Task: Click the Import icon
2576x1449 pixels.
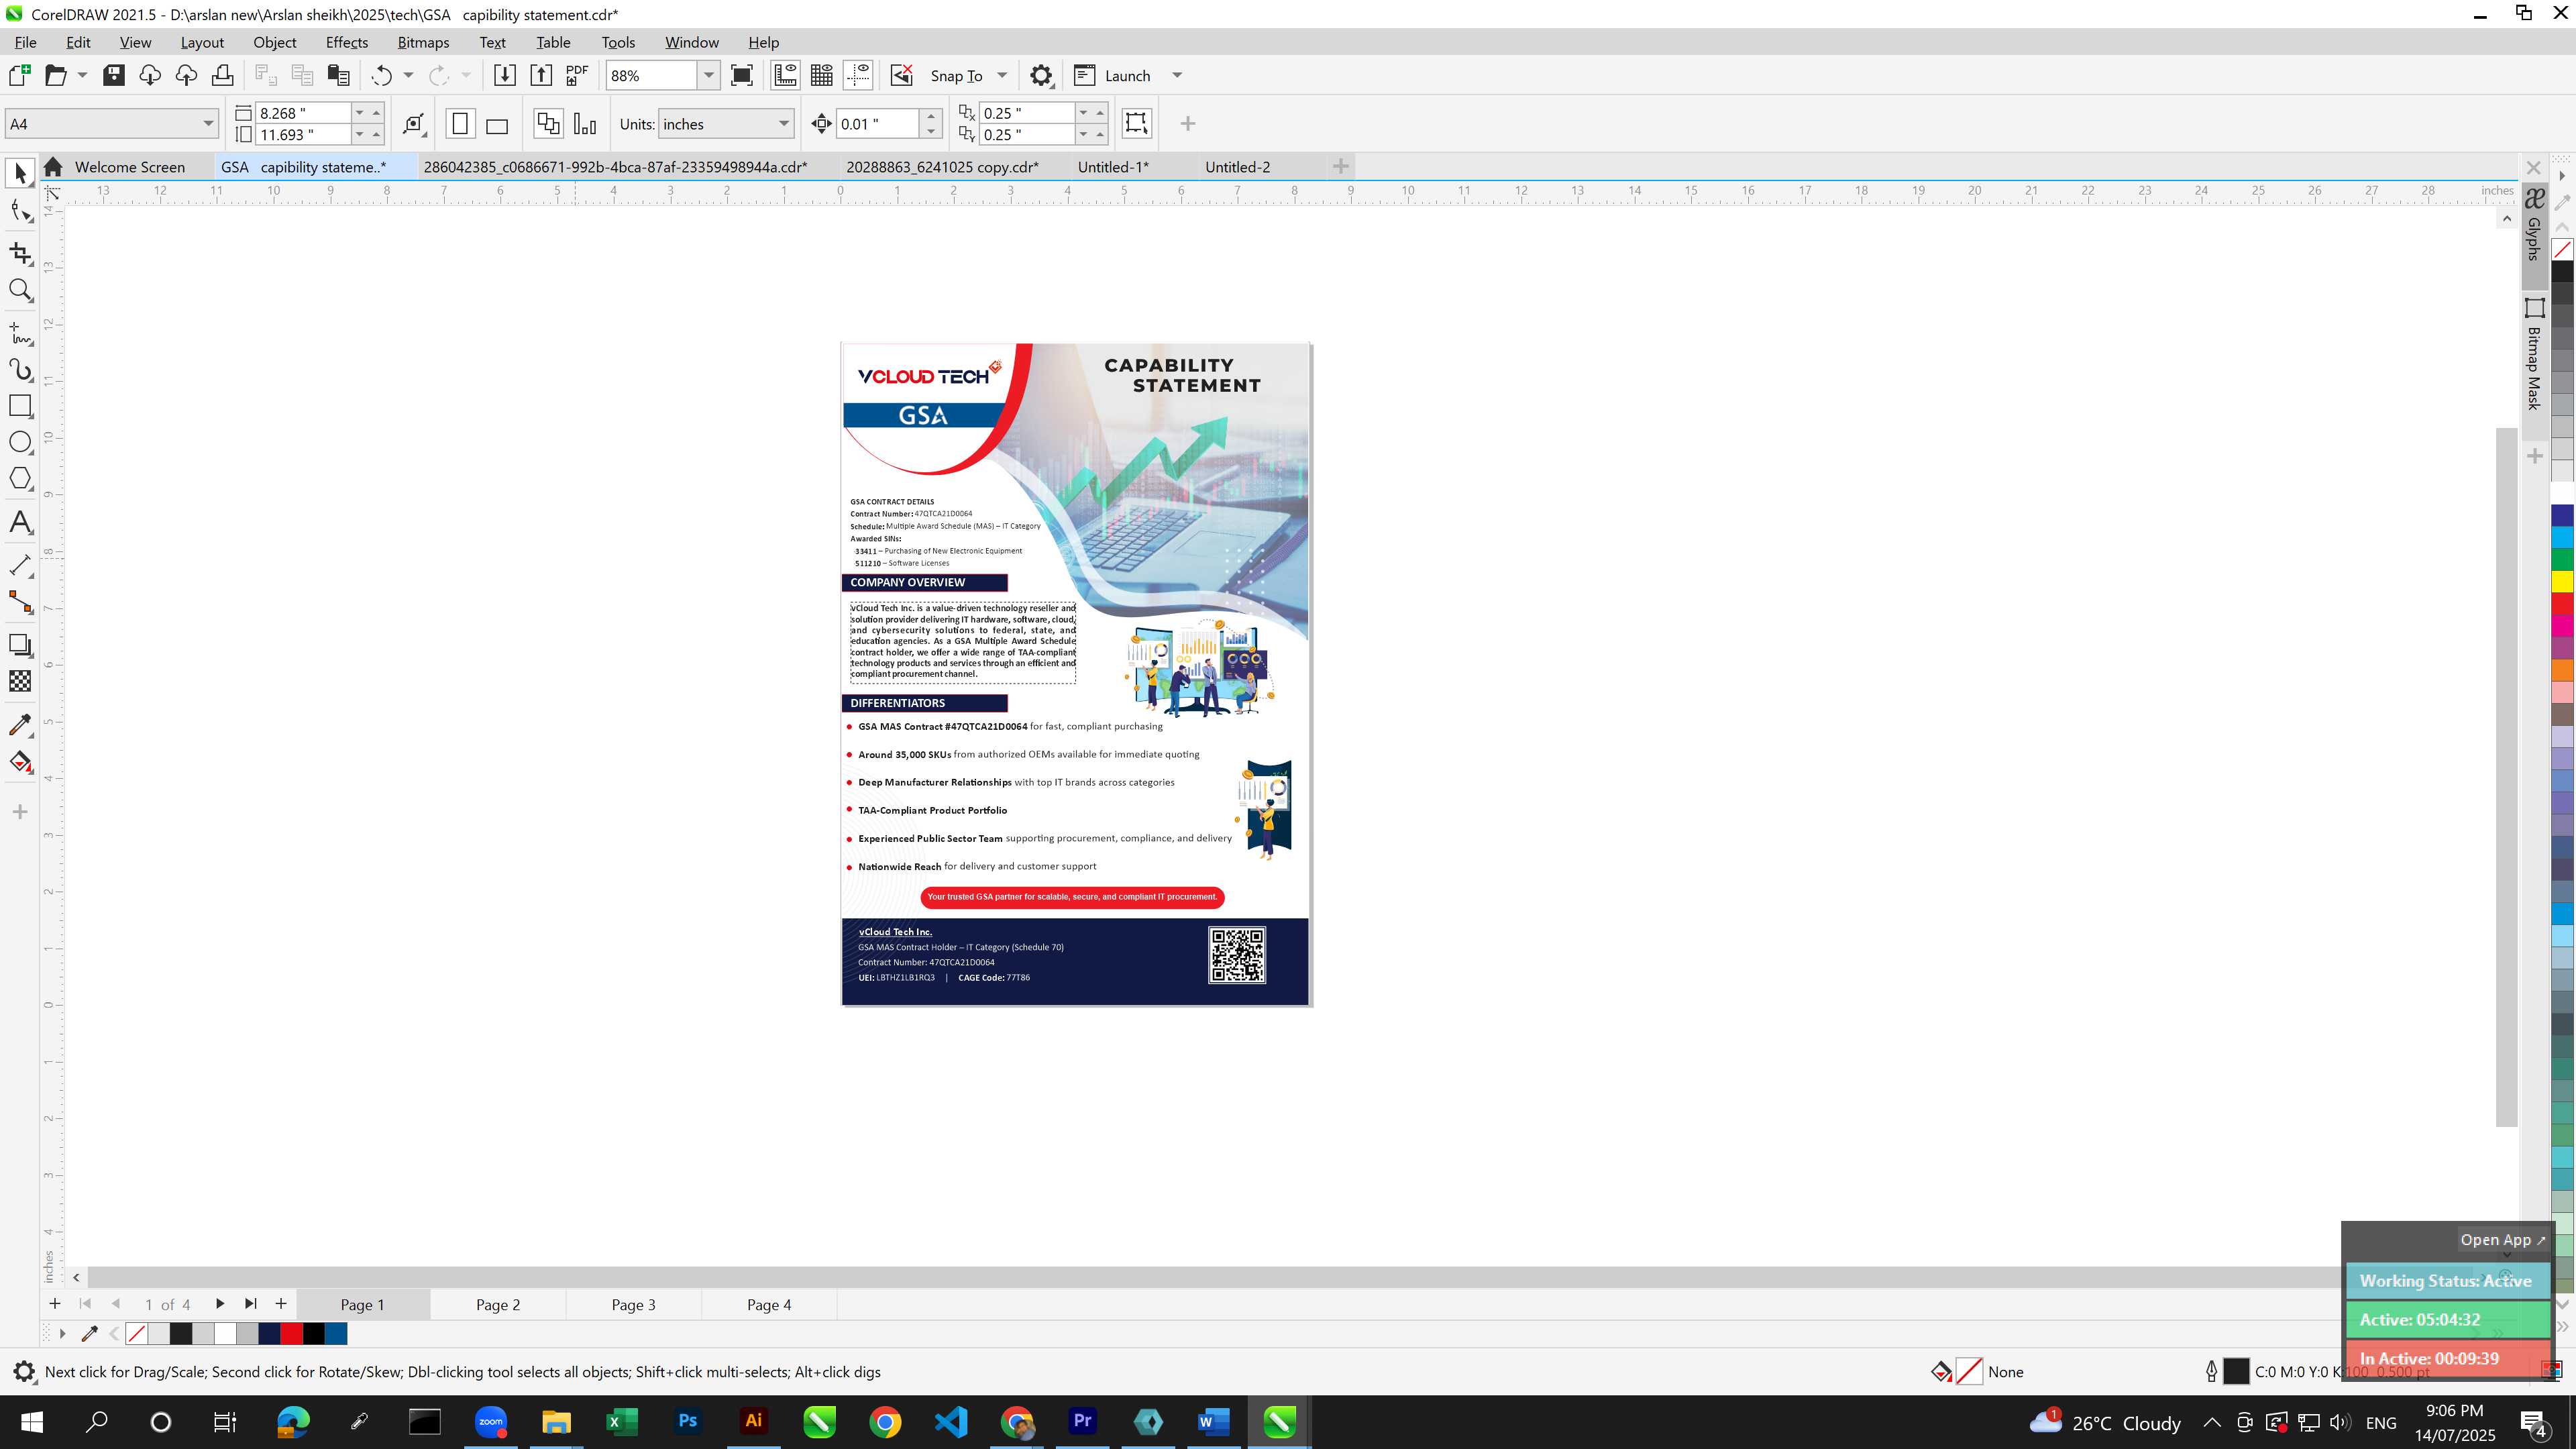Action: tap(505, 75)
